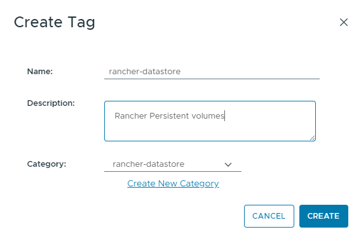The height and width of the screenshot is (239, 361).
Task: Confirm with the blue CREATE button
Action: (324, 216)
